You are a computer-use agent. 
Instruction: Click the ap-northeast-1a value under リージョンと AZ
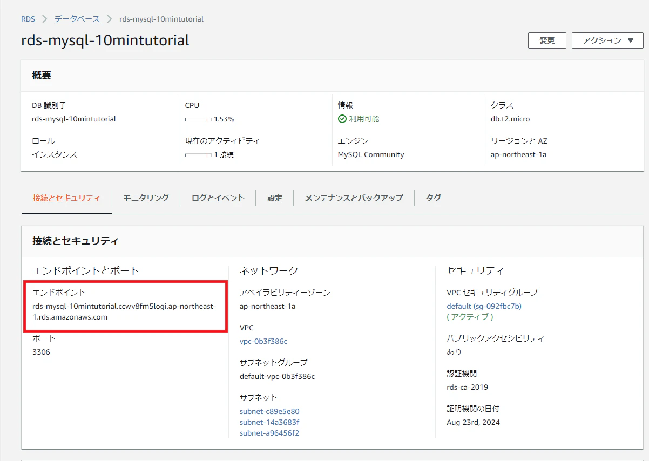[x=519, y=154]
